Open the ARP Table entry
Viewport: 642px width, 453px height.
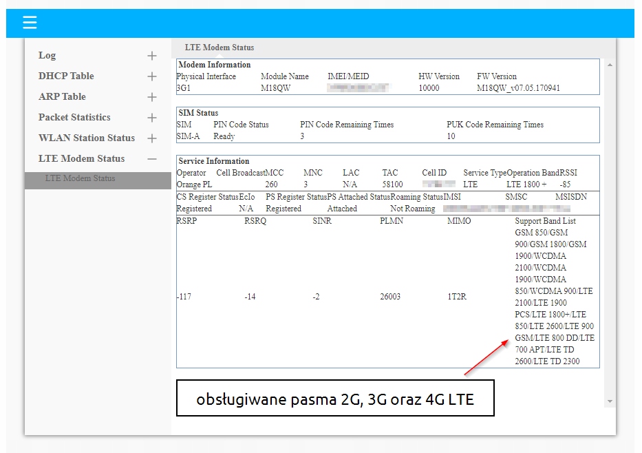tap(62, 96)
